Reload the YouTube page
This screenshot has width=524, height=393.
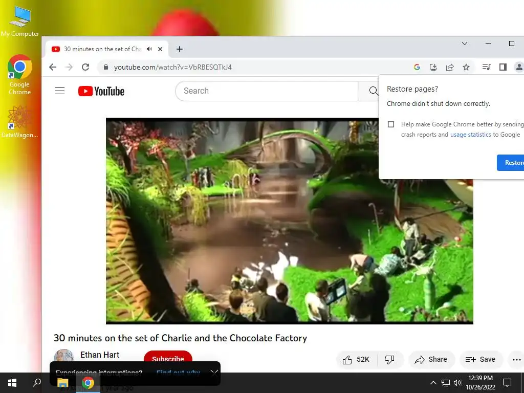[85, 67]
